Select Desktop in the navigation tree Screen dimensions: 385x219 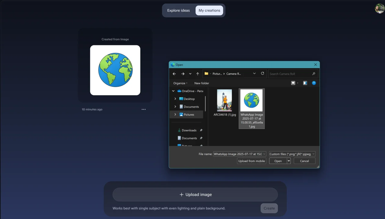pyautogui.click(x=187, y=99)
